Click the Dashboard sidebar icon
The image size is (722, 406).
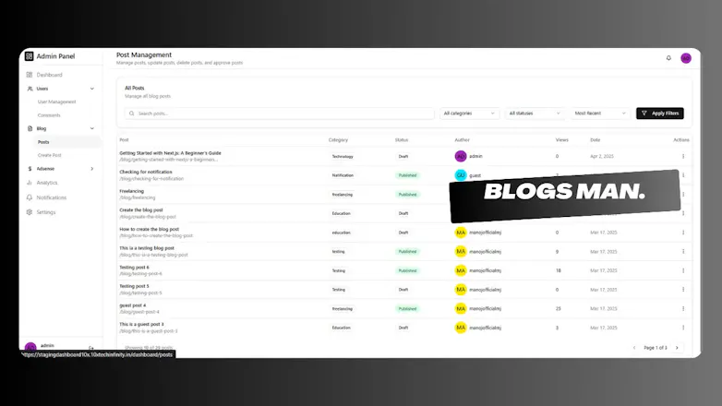pyautogui.click(x=30, y=75)
